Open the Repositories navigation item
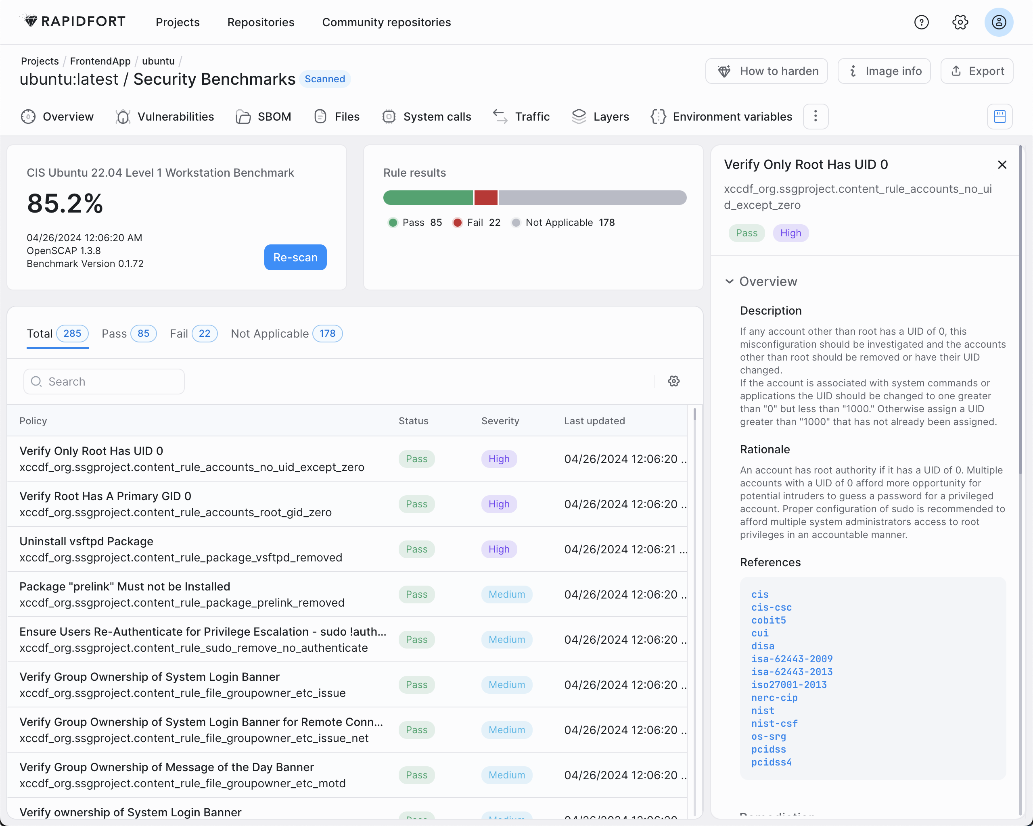The height and width of the screenshot is (826, 1033). [x=261, y=22]
